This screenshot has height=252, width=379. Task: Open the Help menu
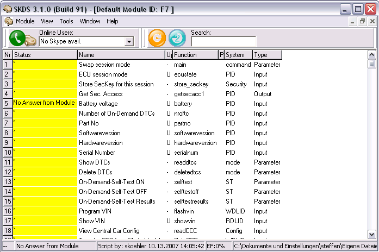(x=112, y=21)
